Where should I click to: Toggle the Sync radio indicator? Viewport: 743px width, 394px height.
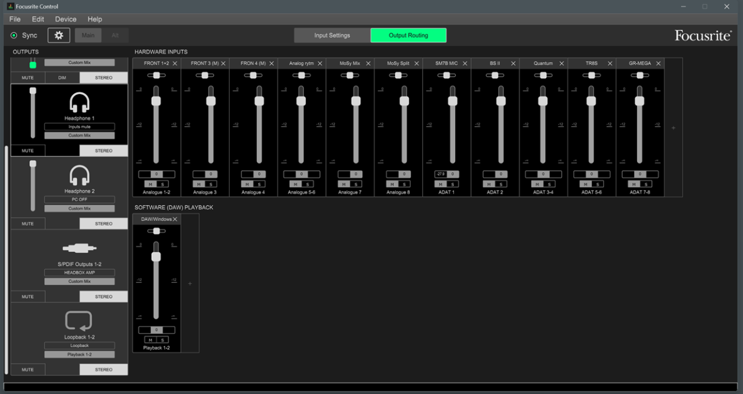point(14,35)
